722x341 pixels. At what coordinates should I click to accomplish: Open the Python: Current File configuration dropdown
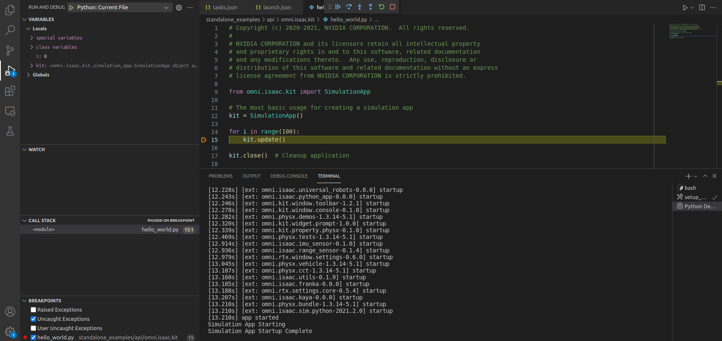pyautogui.click(x=119, y=8)
